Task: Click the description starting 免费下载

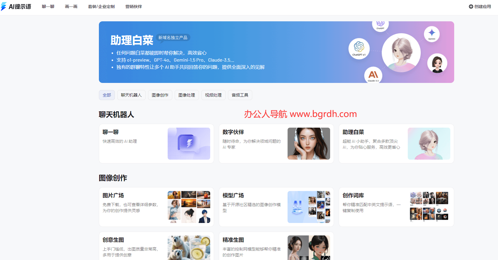Action: pos(131,208)
